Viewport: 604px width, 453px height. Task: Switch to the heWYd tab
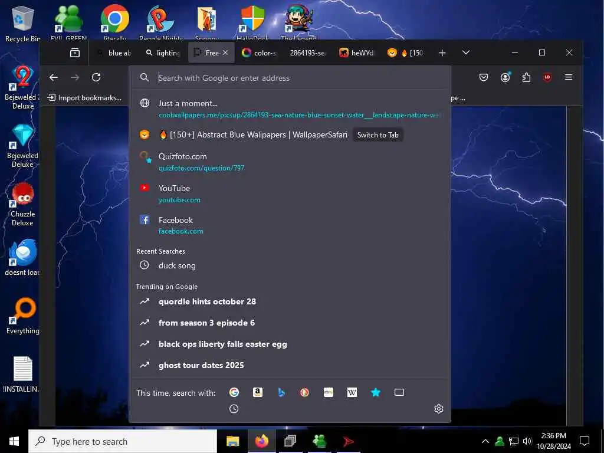coord(356,52)
